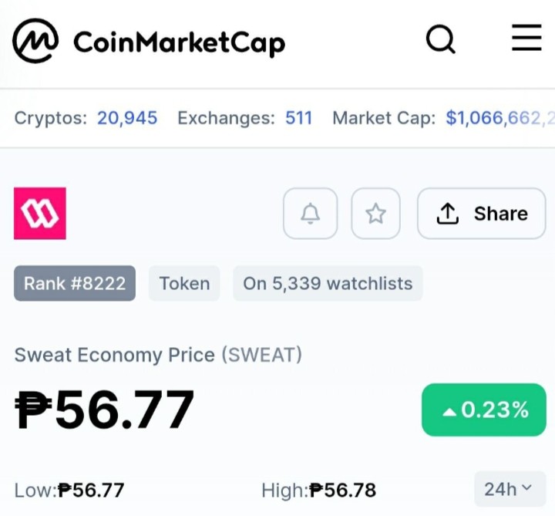Click the CoinMarketCap wordmark text
The image size is (555, 516).
click(x=179, y=42)
